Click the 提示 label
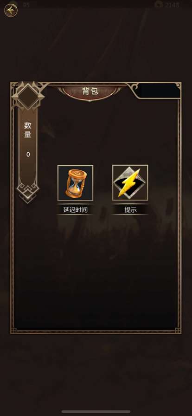 click(x=130, y=210)
